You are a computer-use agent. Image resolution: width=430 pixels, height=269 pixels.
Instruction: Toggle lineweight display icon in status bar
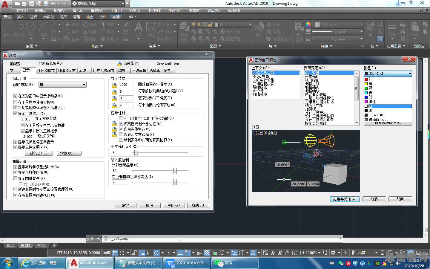pos(199,253)
